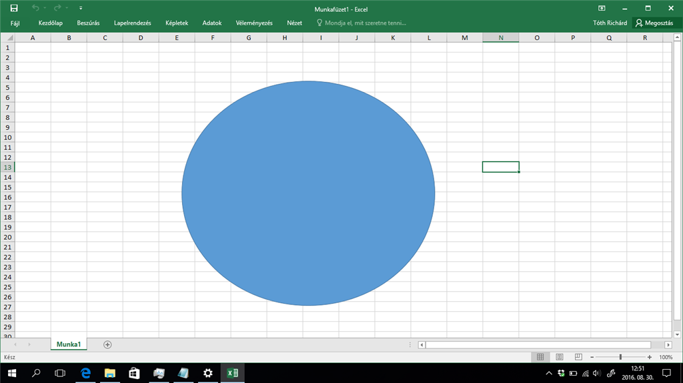Open the Action Center notification icon
Image resolution: width=683 pixels, height=383 pixels.
[x=666, y=373]
